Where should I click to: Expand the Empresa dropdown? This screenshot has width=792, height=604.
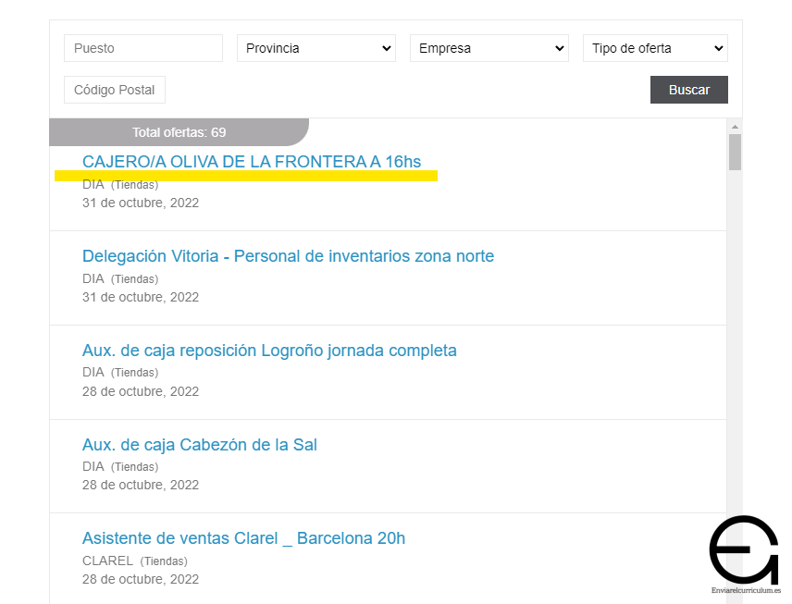click(x=489, y=48)
